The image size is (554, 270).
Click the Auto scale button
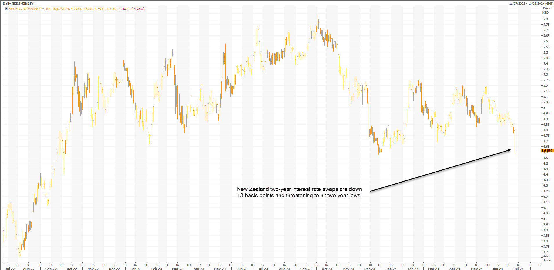pyautogui.click(x=547, y=260)
